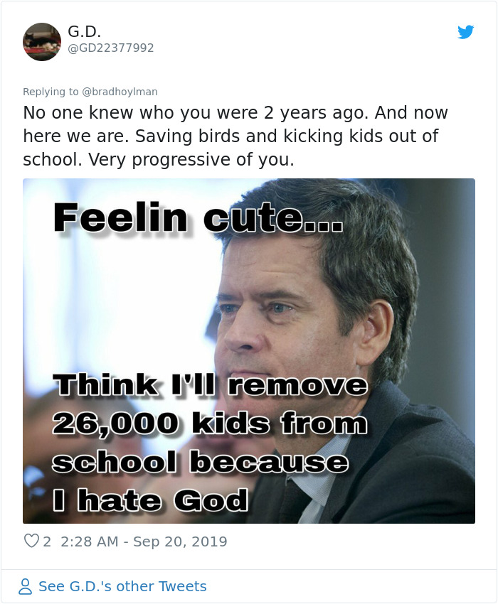Select the heart outline below the meme
Viewport: 498px width, 604px height.
30,541
